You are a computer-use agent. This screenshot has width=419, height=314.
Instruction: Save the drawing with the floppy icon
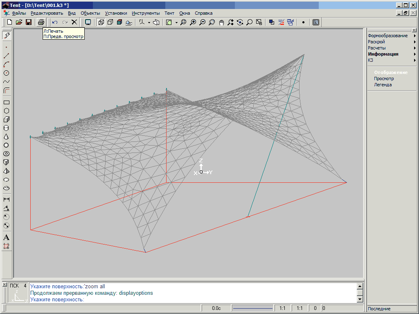[29, 22]
